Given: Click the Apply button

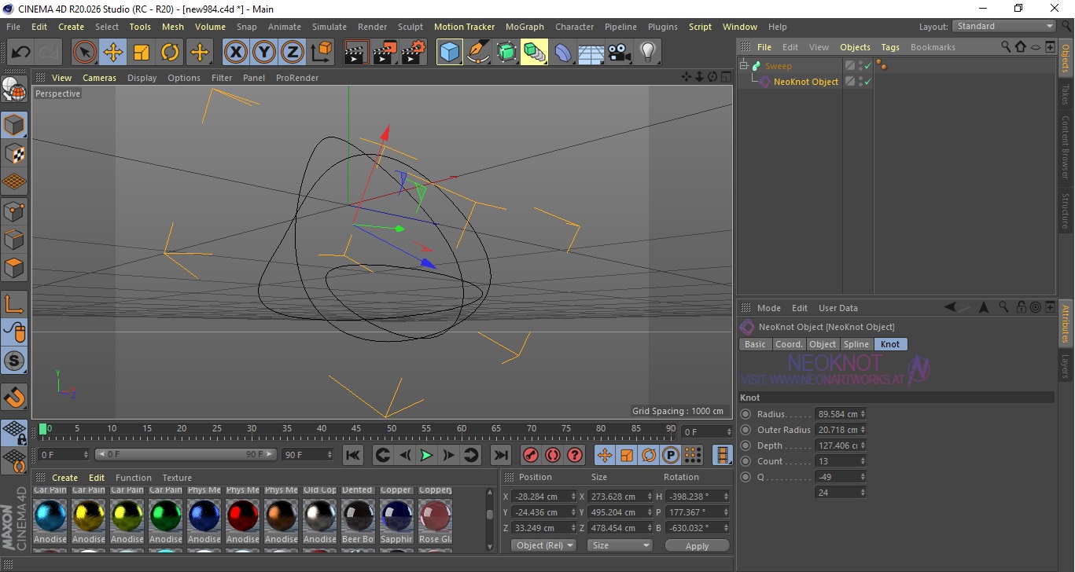Looking at the screenshot, I should [697, 545].
